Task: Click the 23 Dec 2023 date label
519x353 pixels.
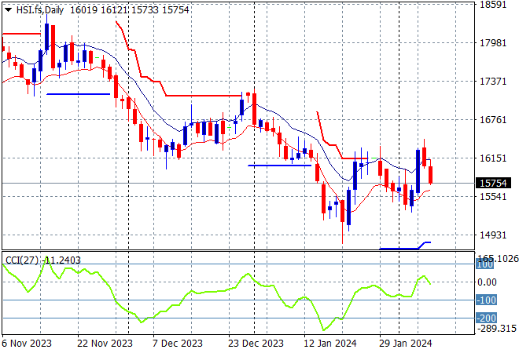Action: tap(256, 343)
